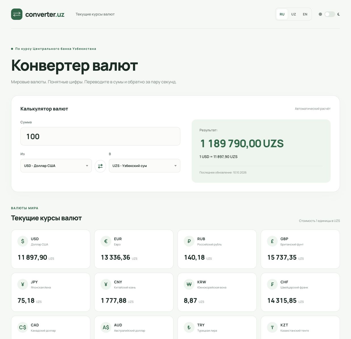Swap the From and To currencies
The height and width of the screenshot is (339, 351).
pos(100,166)
